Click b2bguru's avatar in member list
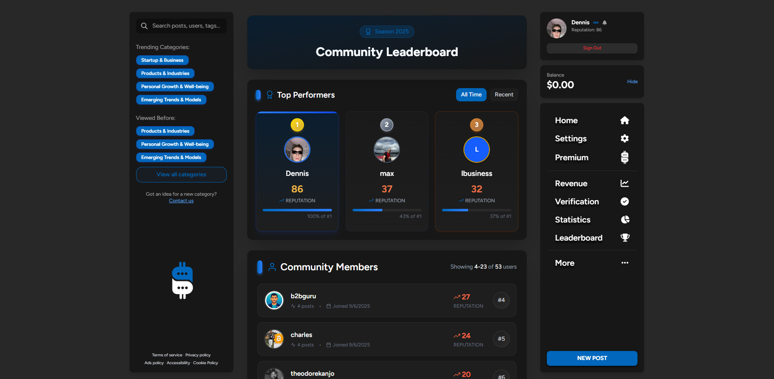Image resolution: width=774 pixels, height=379 pixels. coord(274,300)
